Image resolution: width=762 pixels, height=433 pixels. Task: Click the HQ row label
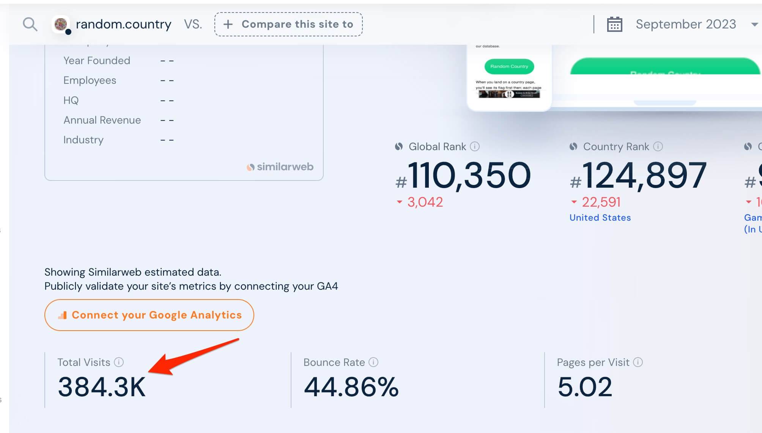(x=71, y=100)
